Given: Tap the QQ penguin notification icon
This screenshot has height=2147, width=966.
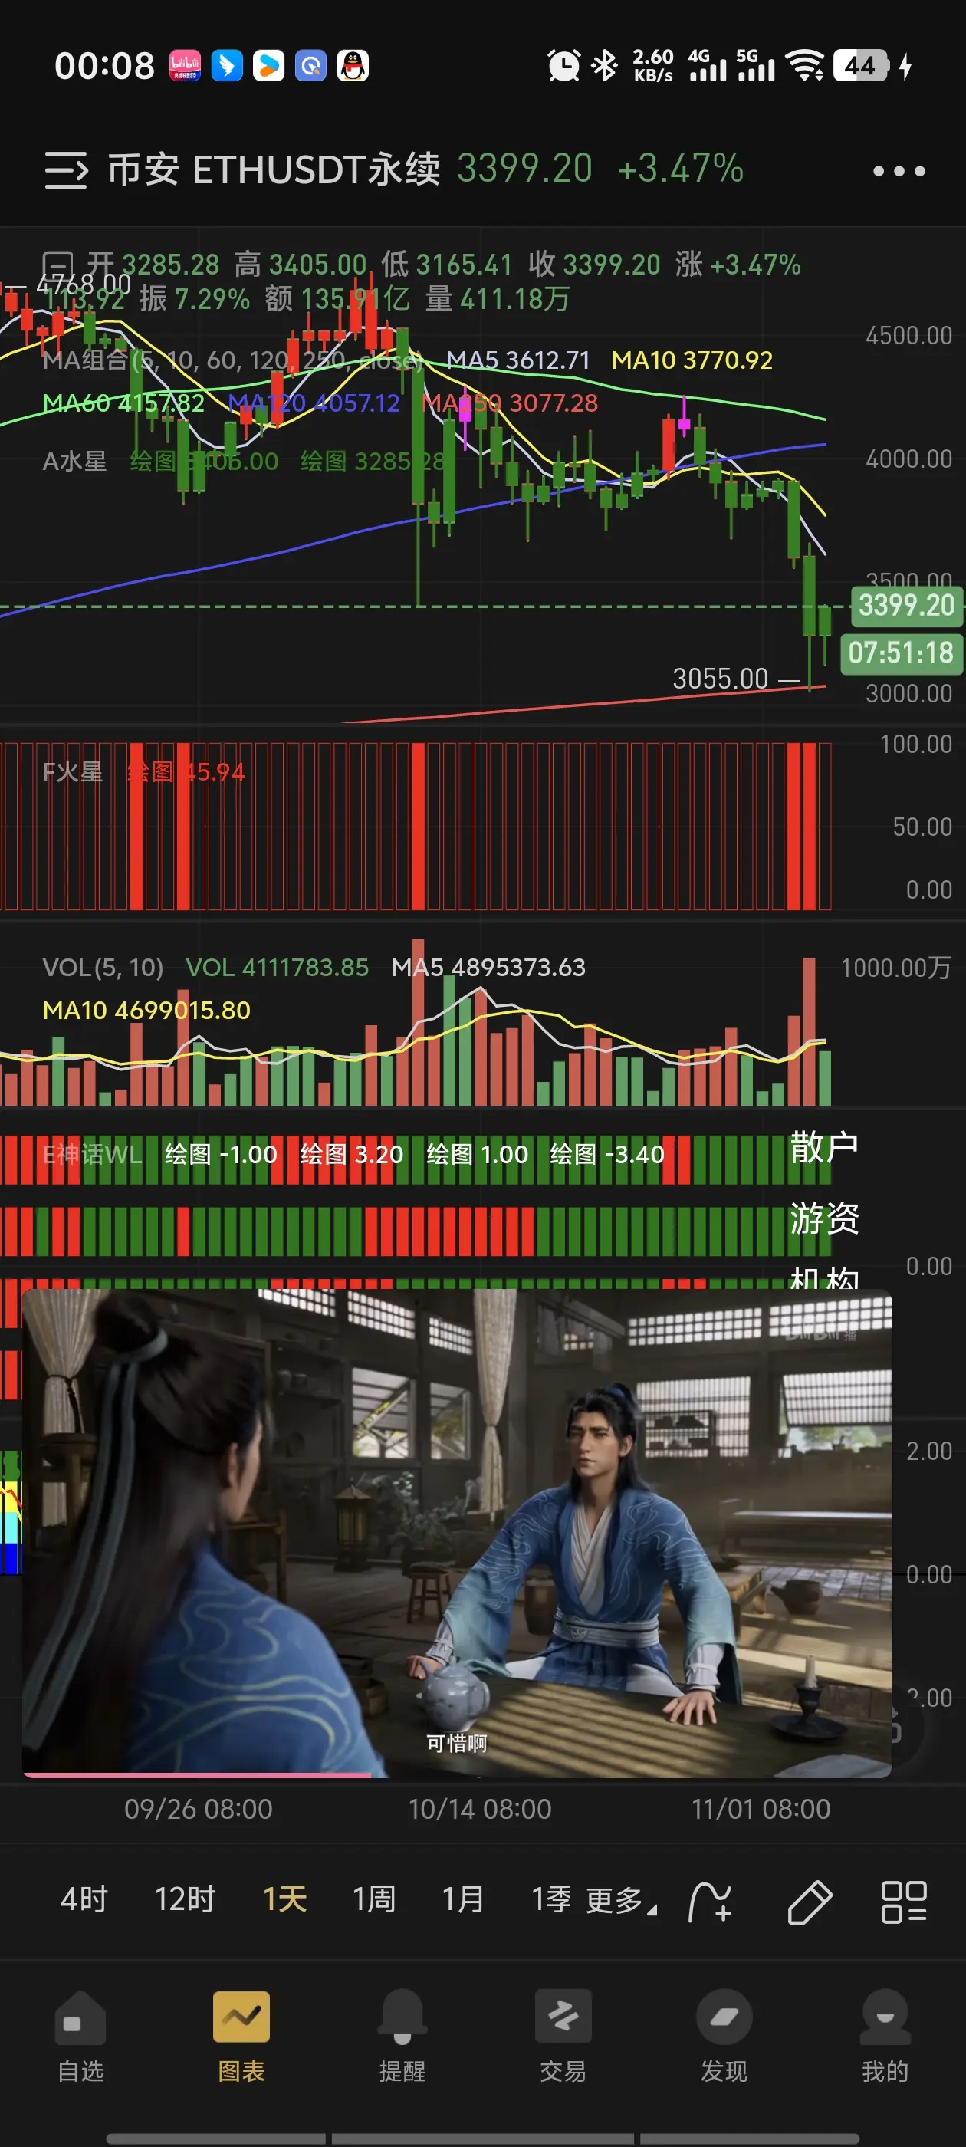Looking at the screenshot, I should (x=353, y=65).
